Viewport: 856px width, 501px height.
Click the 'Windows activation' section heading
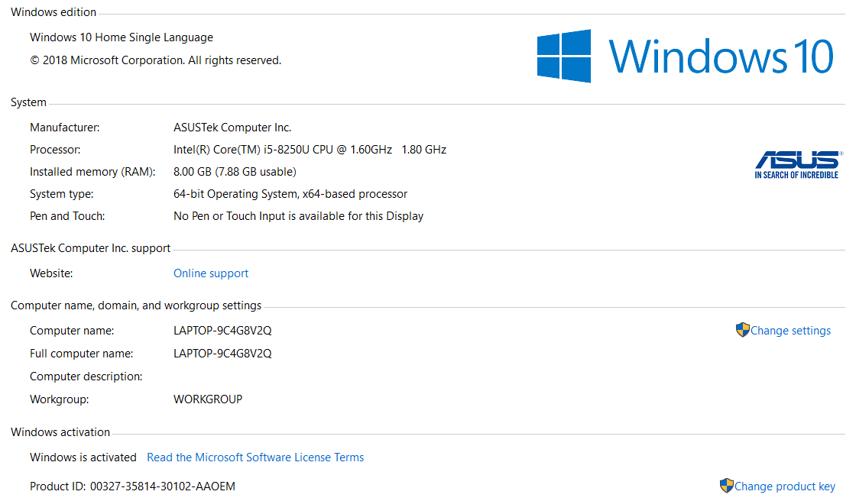tap(60, 432)
